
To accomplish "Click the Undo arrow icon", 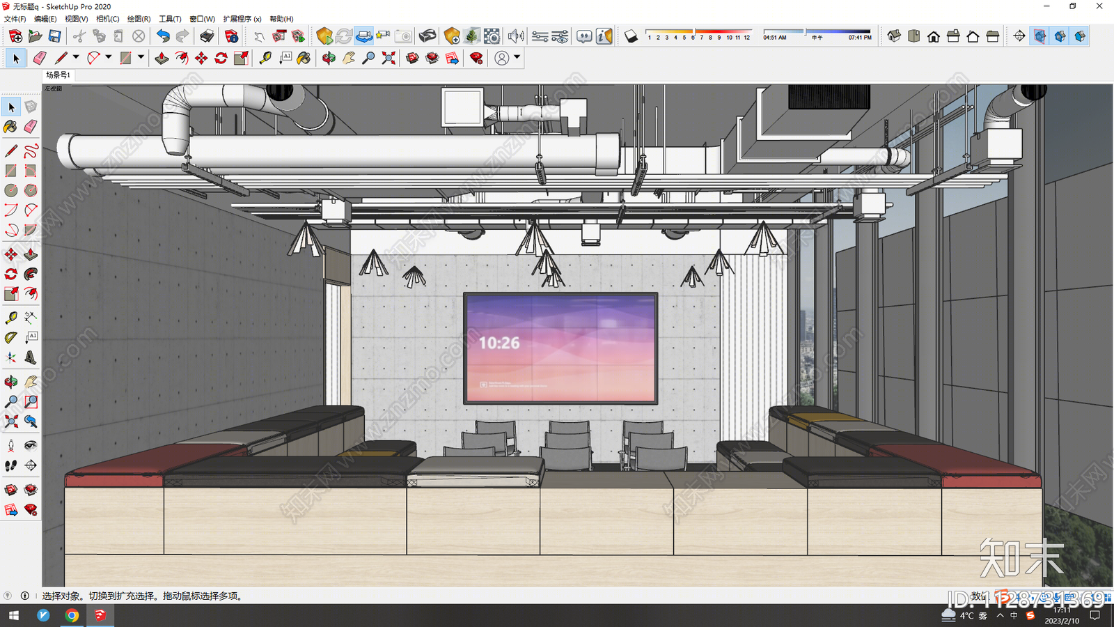I will pos(163,36).
